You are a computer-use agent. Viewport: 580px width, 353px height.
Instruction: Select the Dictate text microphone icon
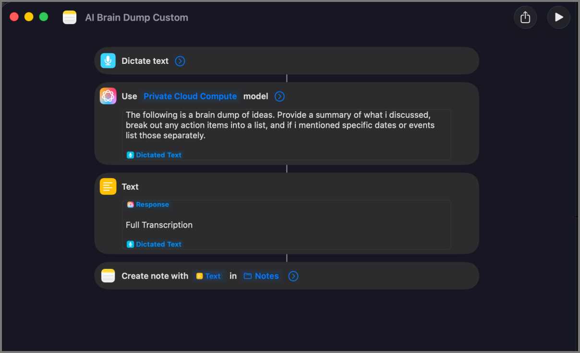[108, 61]
